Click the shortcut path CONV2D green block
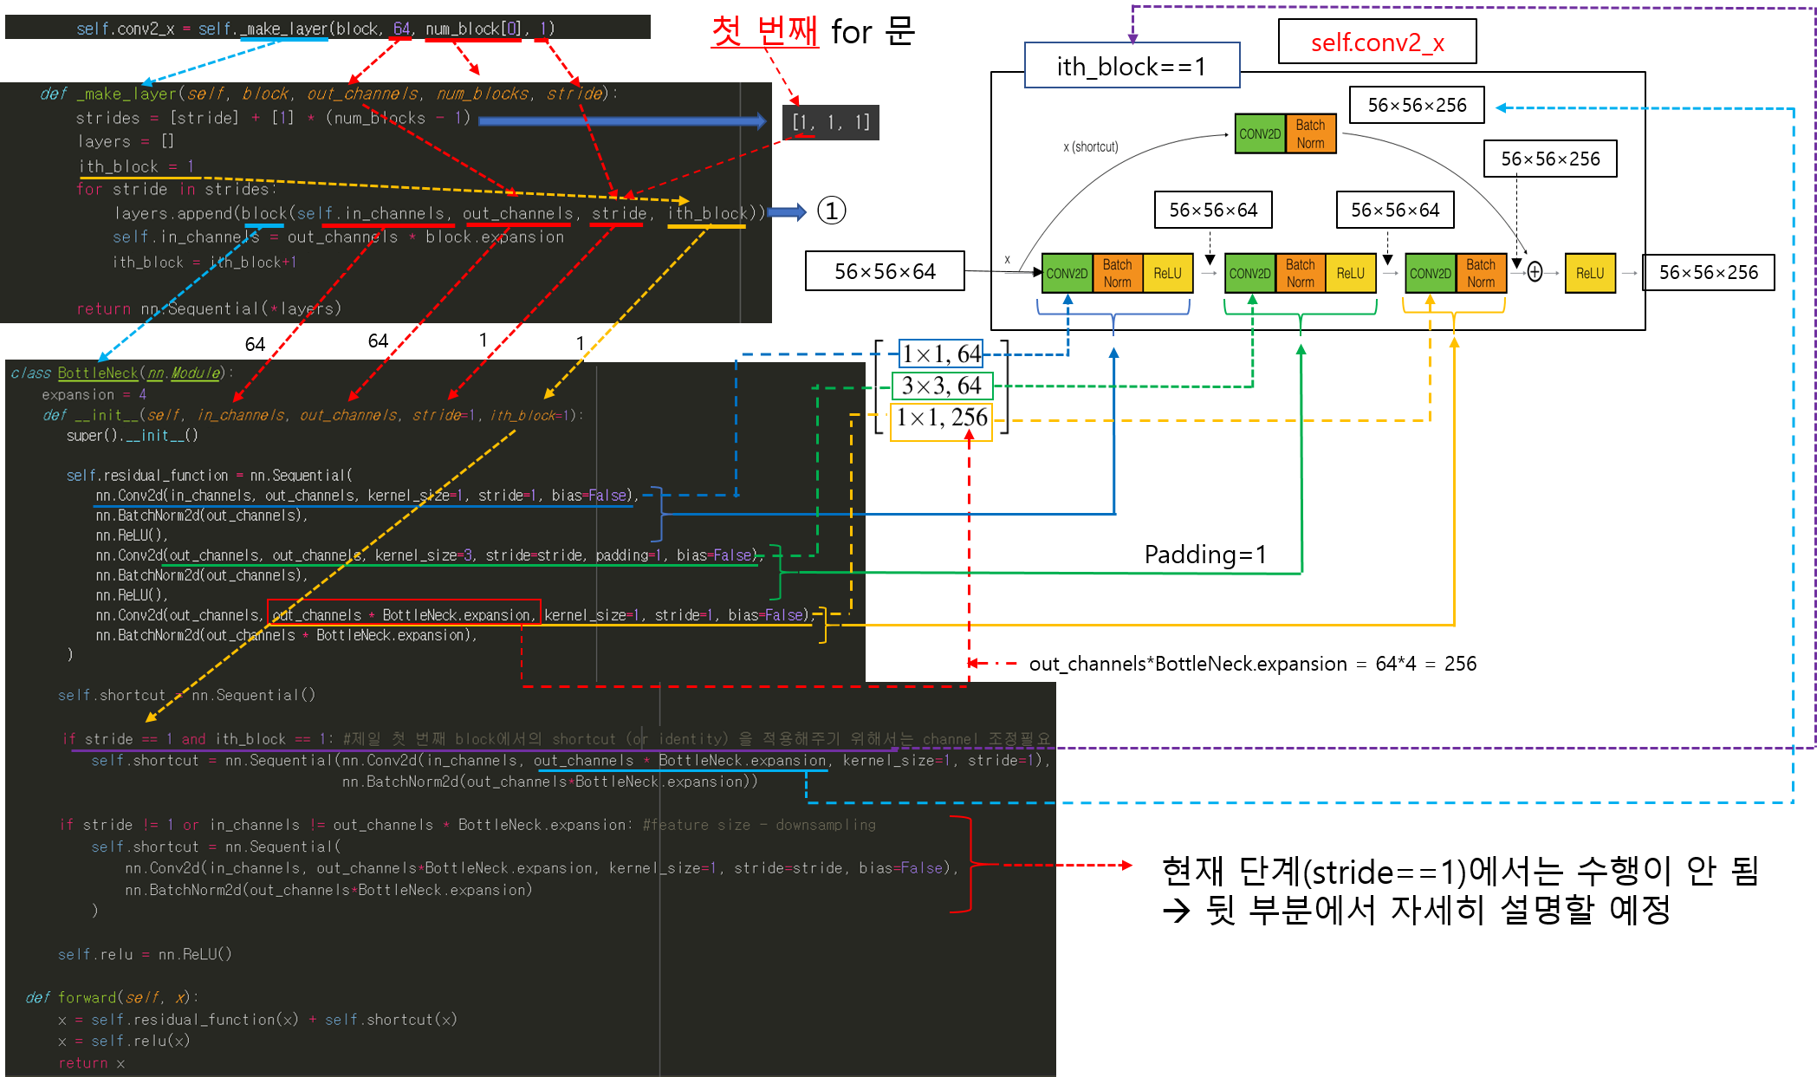Viewport: 1817px width, 1077px height. 1259,134
